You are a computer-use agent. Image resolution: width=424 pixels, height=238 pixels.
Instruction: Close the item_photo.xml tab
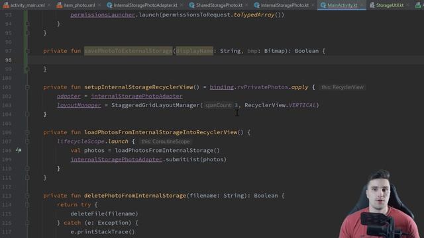[x=99, y=5]
